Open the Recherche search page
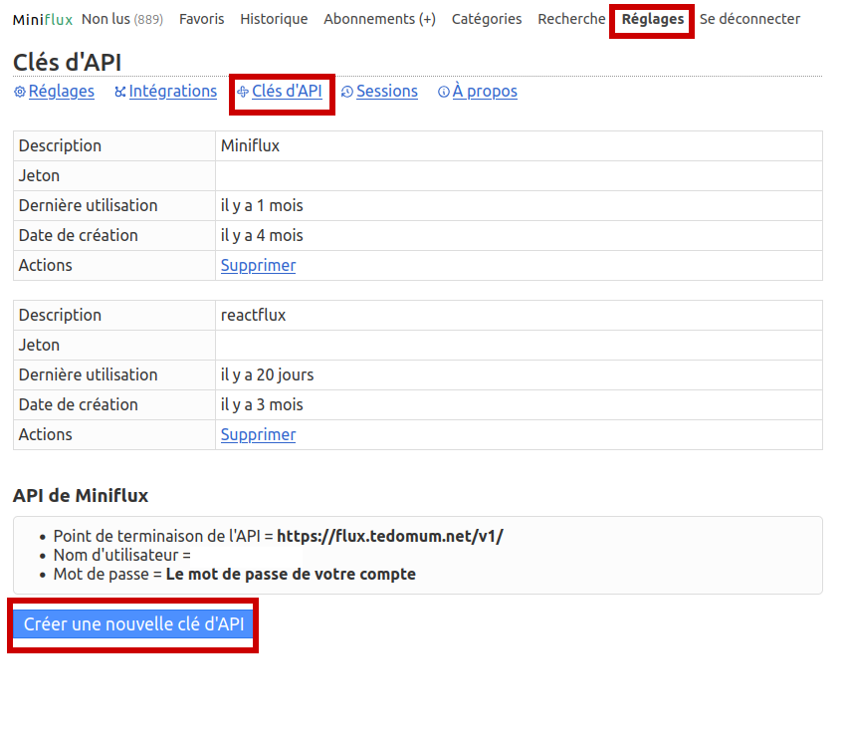The width and height of the screenshot is (850, 739). pos(571,19)
